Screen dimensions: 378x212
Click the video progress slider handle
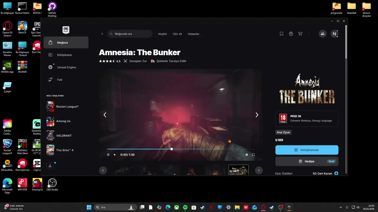click(x=172, y=149)
